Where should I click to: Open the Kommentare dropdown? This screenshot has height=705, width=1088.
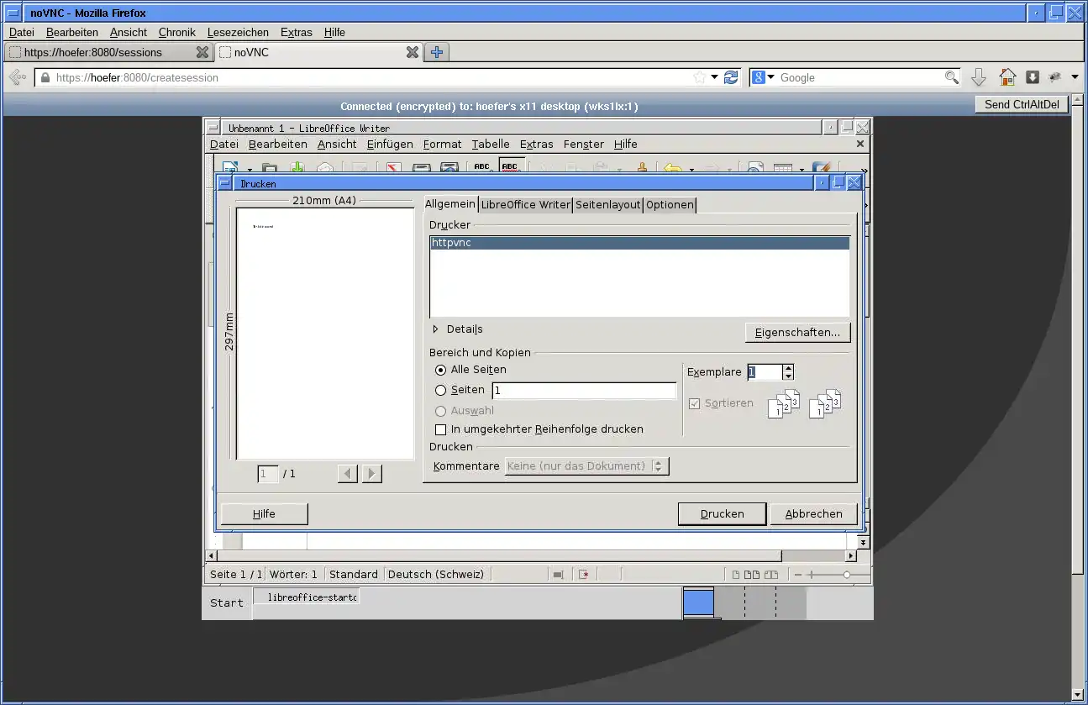[586, 466]
